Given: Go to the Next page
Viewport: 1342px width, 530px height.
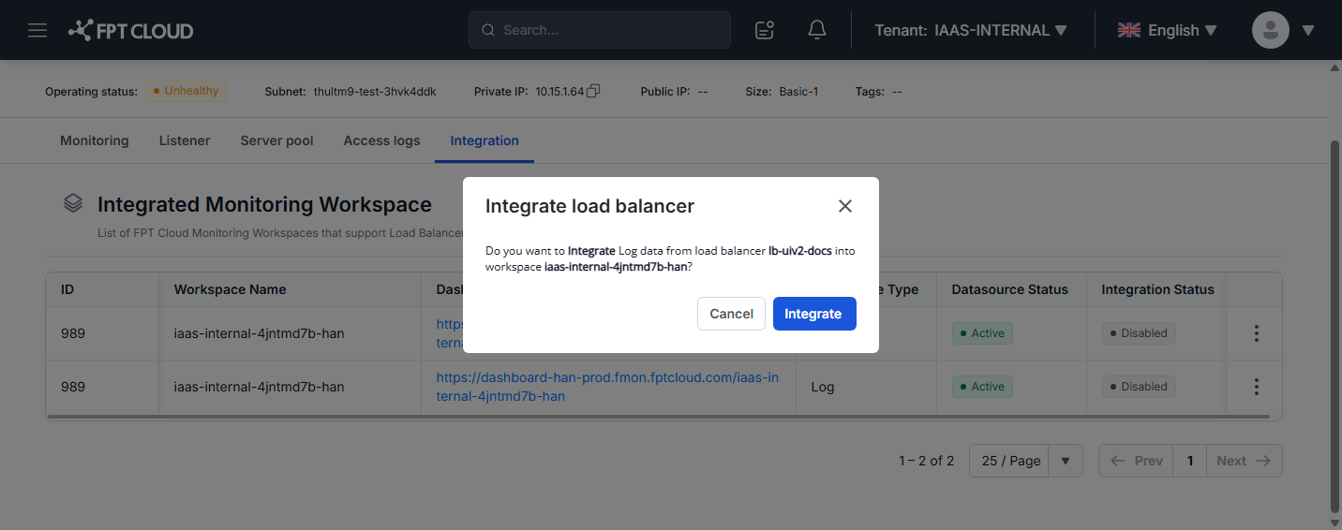Looking at the screenshot, I should point(1244,461).
